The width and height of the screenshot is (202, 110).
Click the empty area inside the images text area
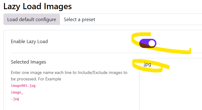tap(171, 90)
